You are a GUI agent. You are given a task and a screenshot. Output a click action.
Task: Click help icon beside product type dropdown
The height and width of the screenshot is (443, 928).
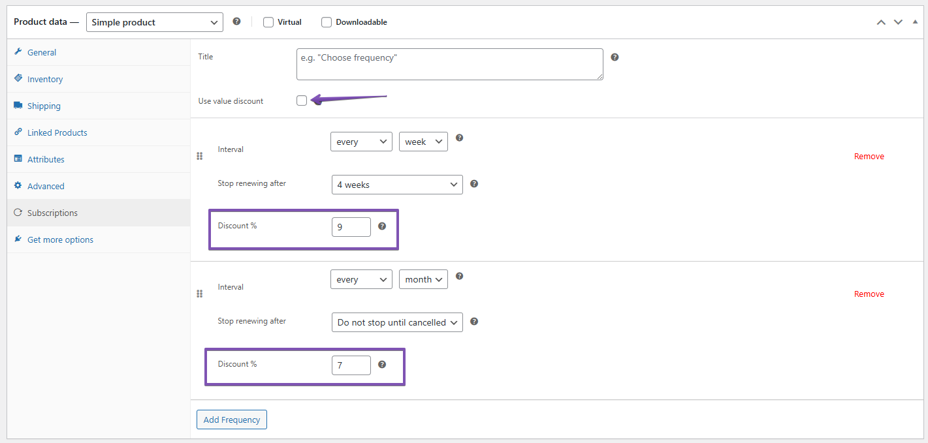[236, 22]
